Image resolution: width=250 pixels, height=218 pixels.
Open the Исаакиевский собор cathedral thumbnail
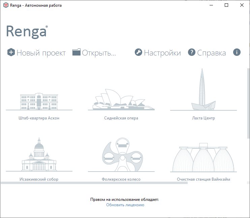coord(39,154)
